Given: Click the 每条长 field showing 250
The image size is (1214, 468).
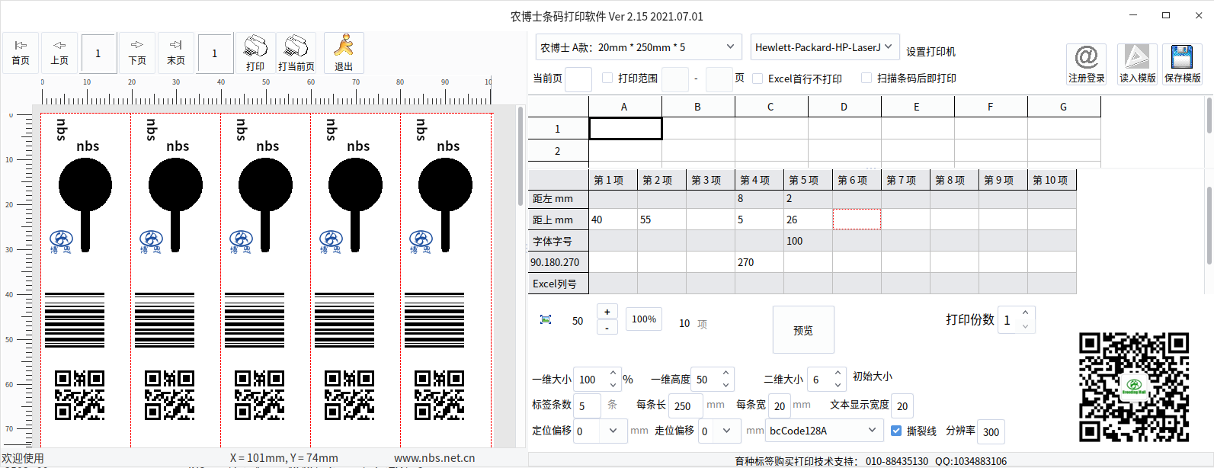Looking at the screenshot, I should click(686, 406).
